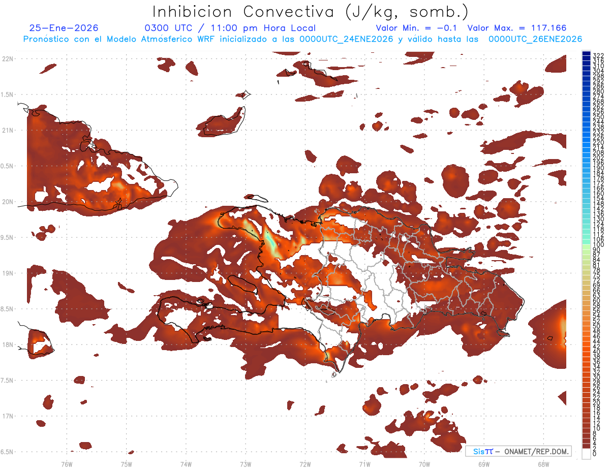Screen dimensions: 610x471
Task: Click color scale value "81"
Action: (x=596, y=265)
